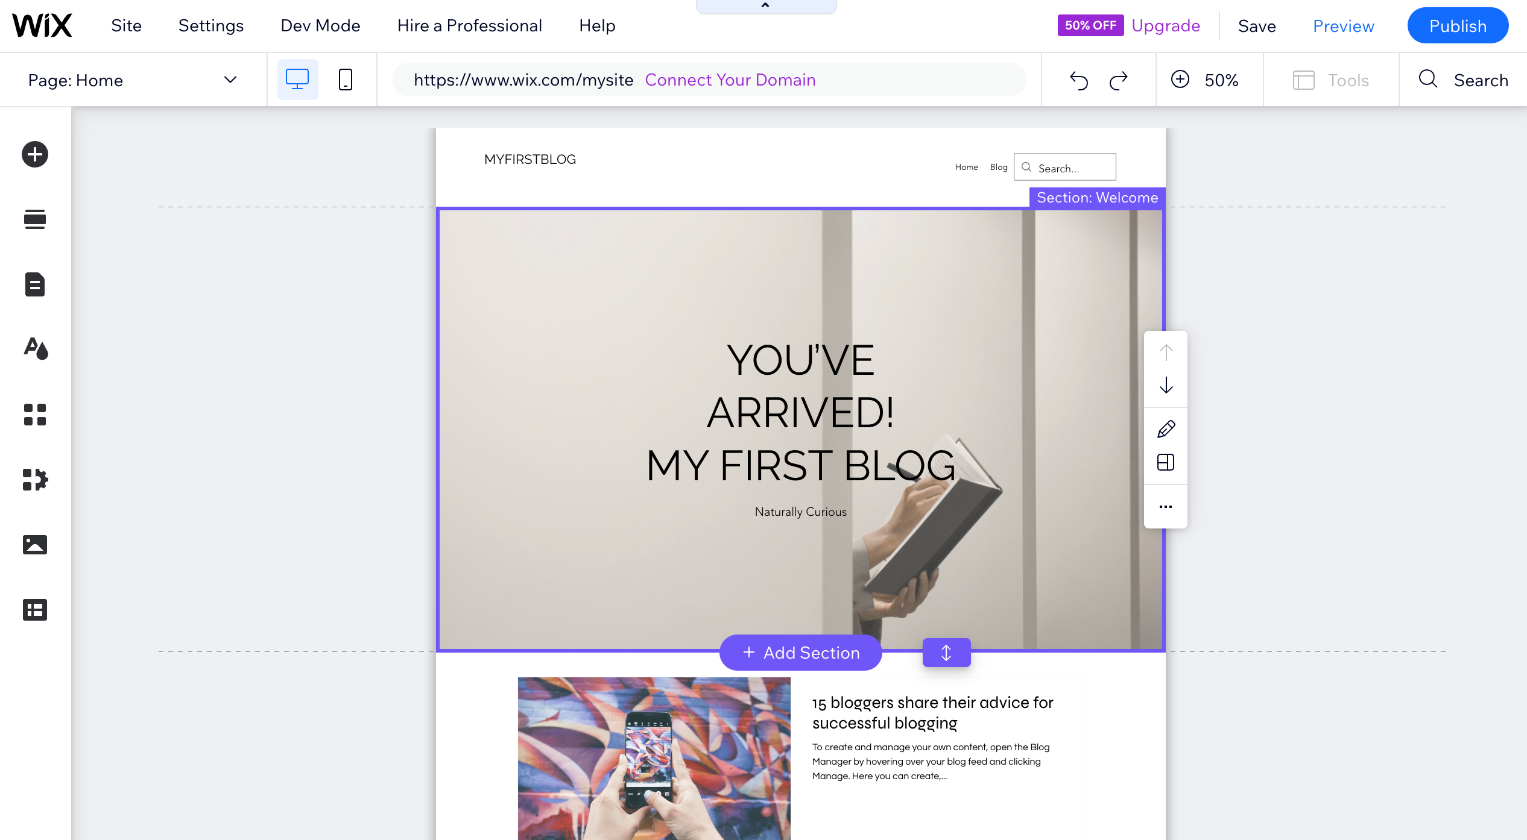The height and width of the screenshot is (840, 1527).
Task: Open the section more actions ellipsis
Action: tap(1166, 507)
